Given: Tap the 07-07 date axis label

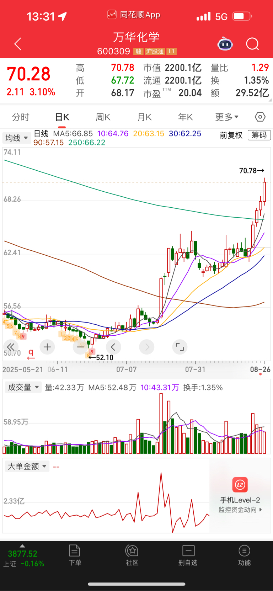Looking at the screenshot, I should click(127, 369).
